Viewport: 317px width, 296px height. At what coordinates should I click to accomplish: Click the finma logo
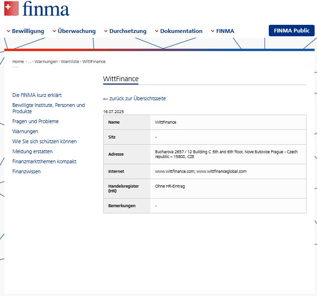[x=37, y=9]
